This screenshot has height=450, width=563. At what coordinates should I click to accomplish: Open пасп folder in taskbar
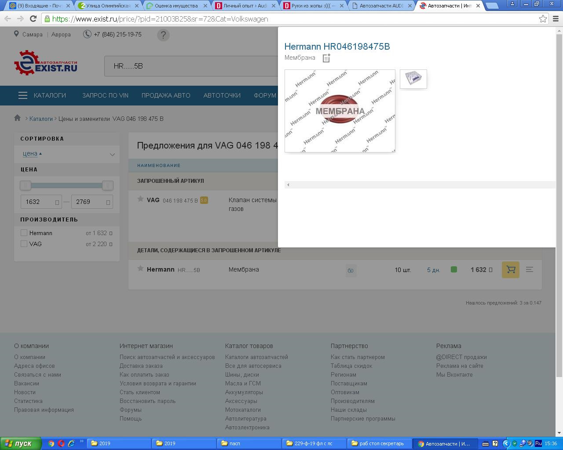(x=249, y=443)
